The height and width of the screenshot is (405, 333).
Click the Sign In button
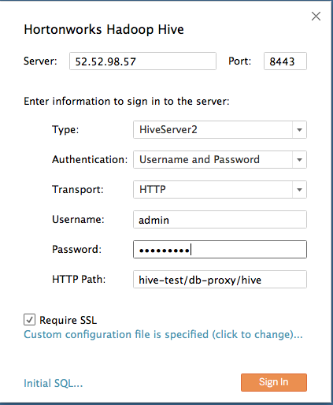pyautogui.click(x=274, y=382)
